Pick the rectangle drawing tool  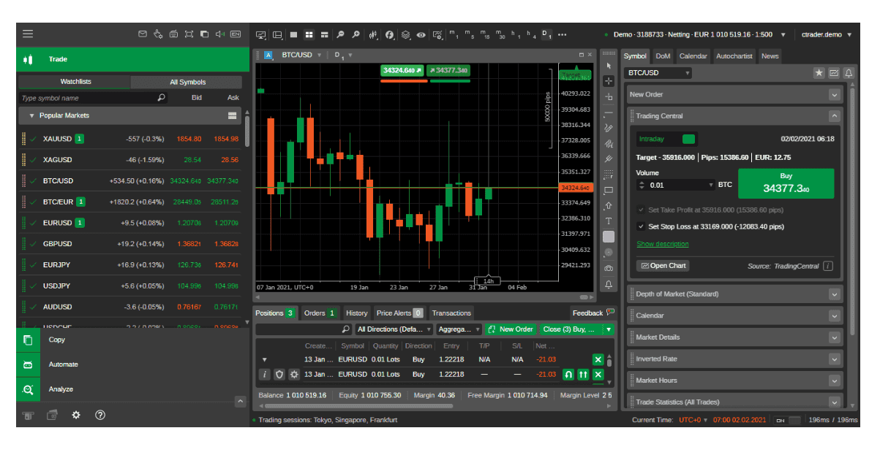(609, 191)
